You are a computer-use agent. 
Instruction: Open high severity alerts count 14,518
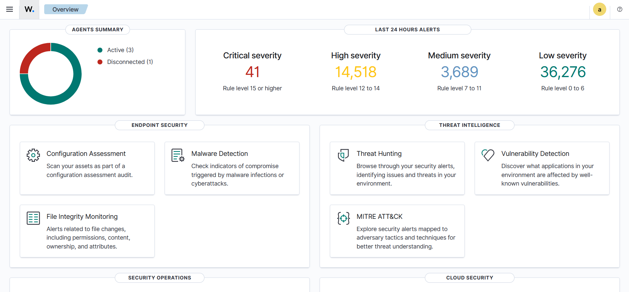click(356, 72)
